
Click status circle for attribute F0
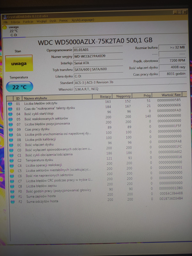12,191
